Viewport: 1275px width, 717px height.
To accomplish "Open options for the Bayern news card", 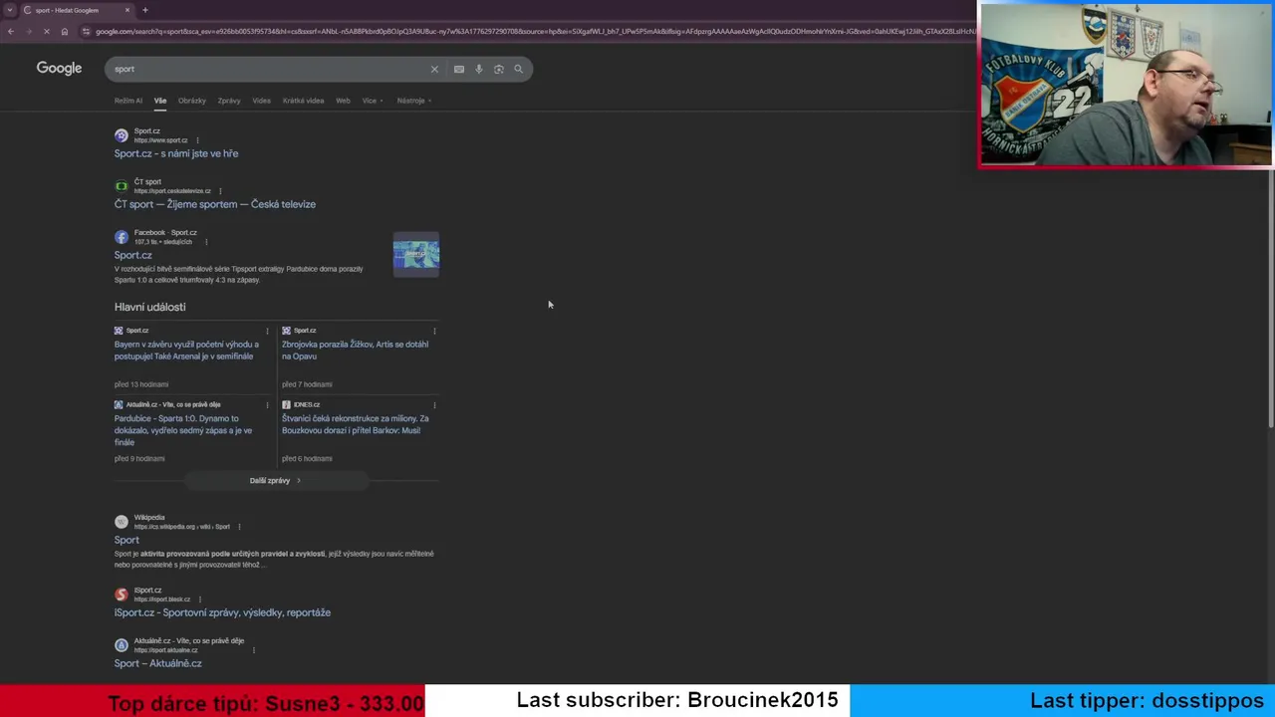I will 267,331.
